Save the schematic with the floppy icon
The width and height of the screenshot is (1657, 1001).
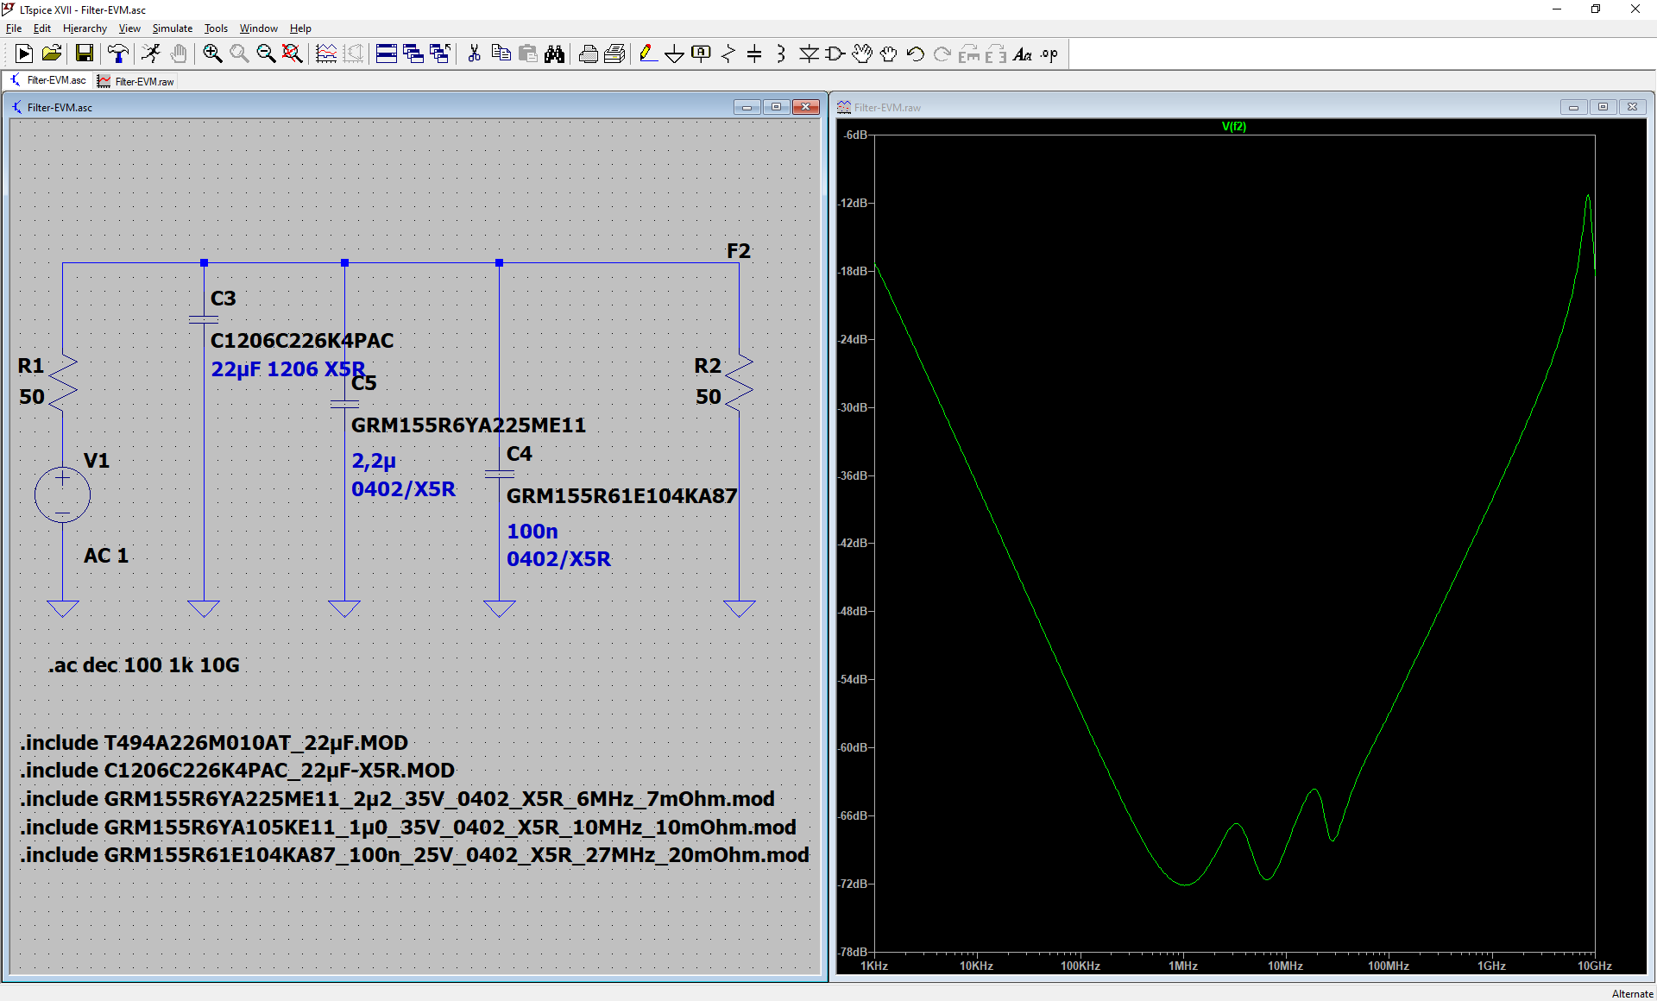(x=85, y=54)
